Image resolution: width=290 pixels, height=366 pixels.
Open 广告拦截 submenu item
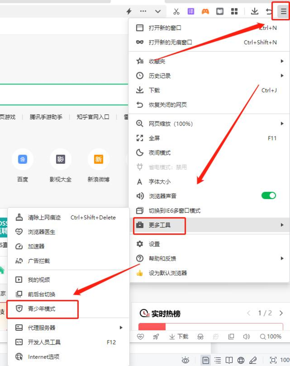coord(68,261)
